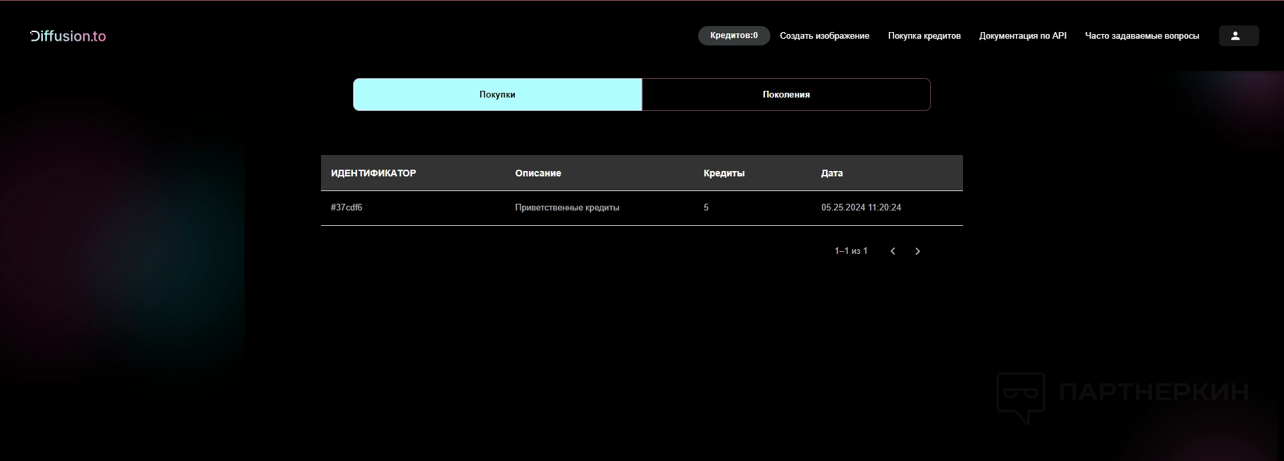Open the user account icon menu
The height and width of the screenshot is (461, 1284).
click(1239, 36)
